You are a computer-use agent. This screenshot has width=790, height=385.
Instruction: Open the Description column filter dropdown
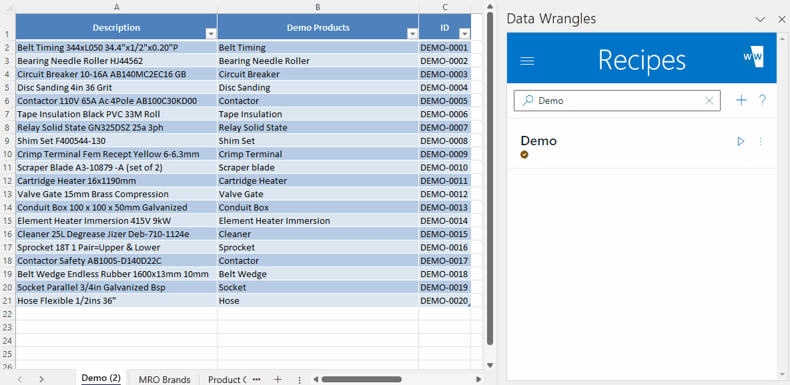[211, 34]
